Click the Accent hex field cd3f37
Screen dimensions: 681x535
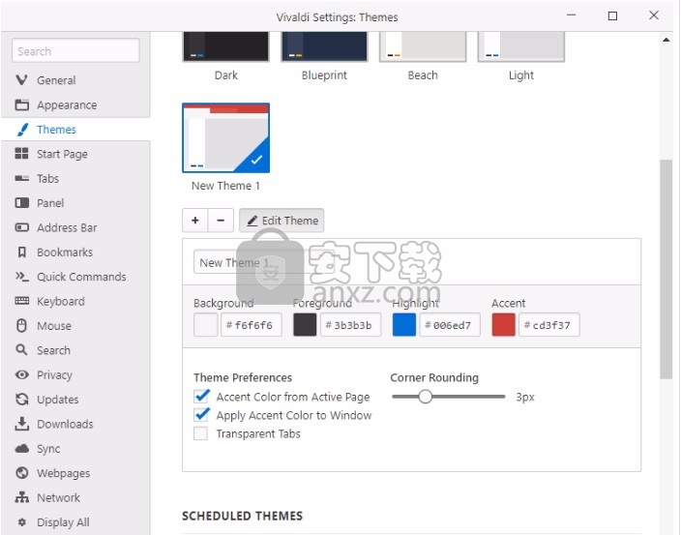click(x=549, y=325)
